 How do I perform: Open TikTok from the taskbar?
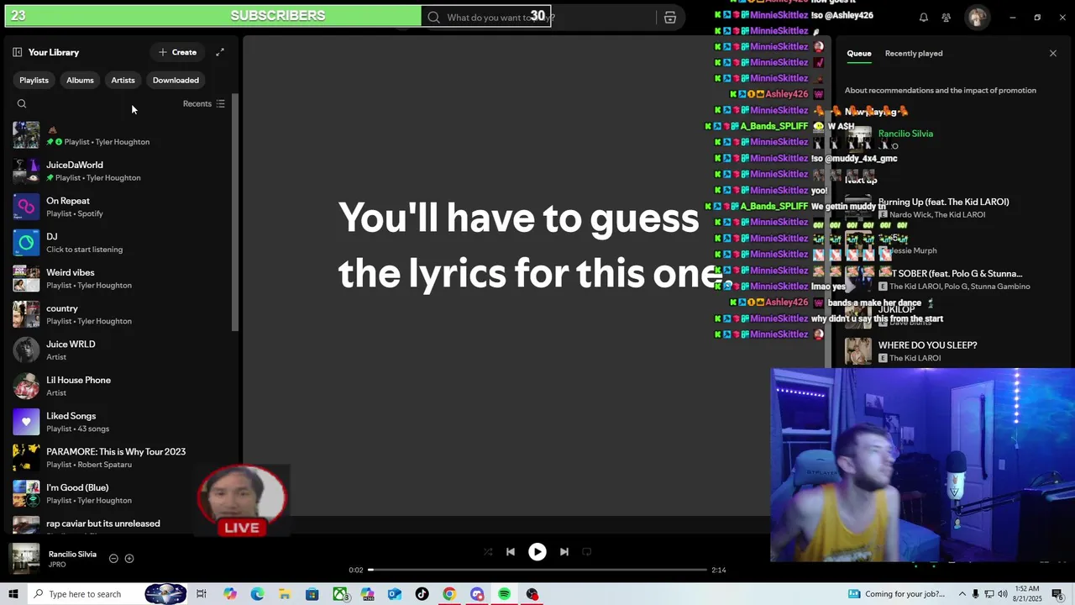pos(422,594)
